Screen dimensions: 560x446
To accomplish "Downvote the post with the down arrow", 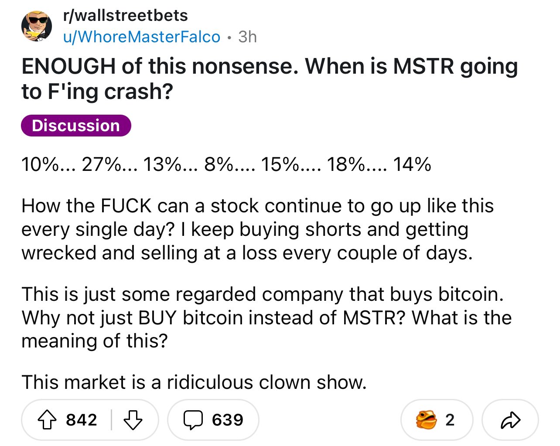I will point(133,420).
